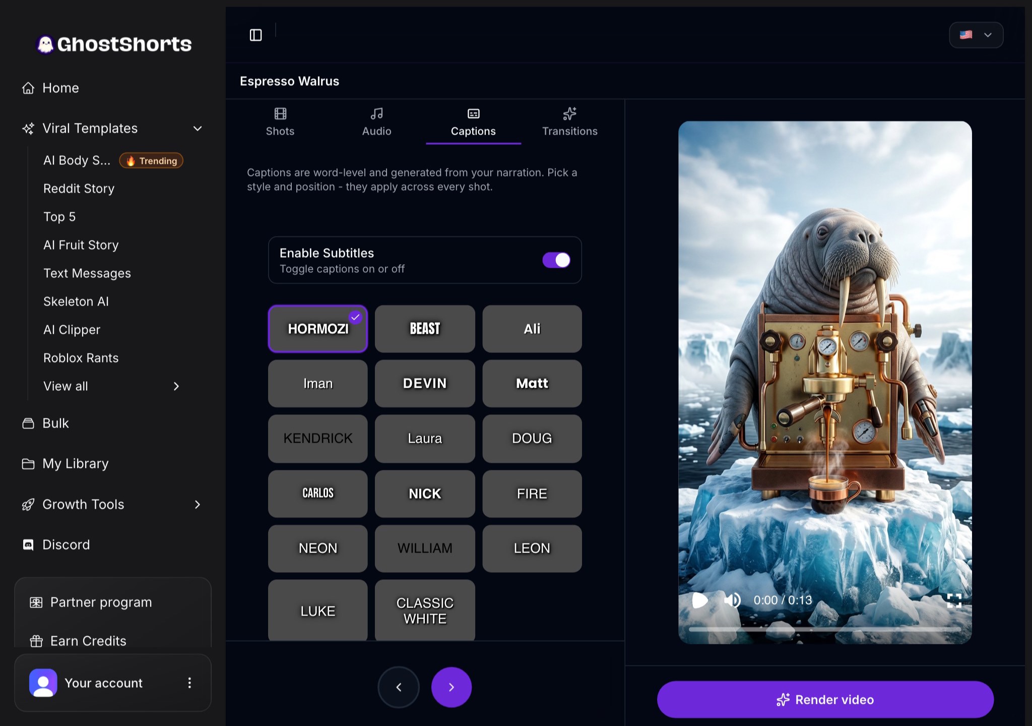This screenshot has height=726, width=1032.
Task: Choose the Ali caption style
Action: point(532,329)
